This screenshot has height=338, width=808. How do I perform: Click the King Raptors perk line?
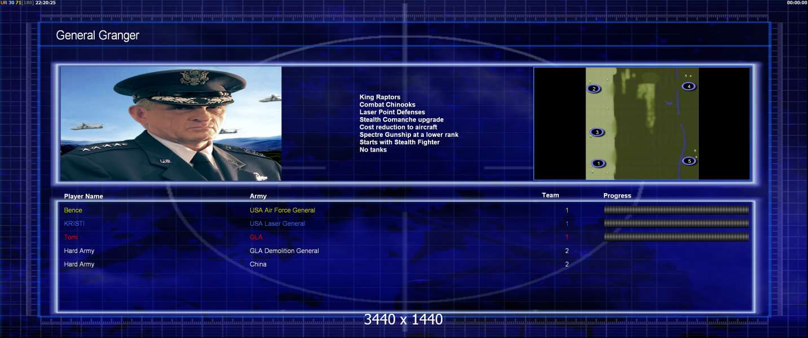380,97
